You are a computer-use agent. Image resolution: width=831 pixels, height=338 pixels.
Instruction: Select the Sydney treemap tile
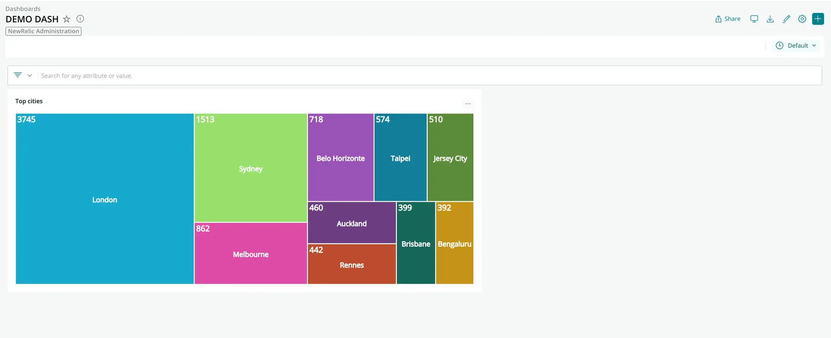[x=251, y=168]
